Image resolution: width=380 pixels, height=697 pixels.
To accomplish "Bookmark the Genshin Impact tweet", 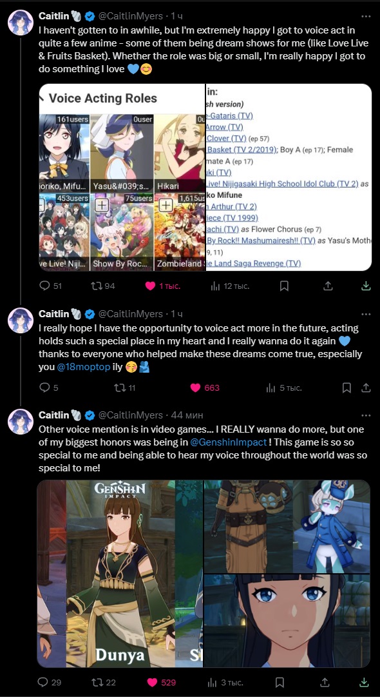I will [x=280, y=682].
